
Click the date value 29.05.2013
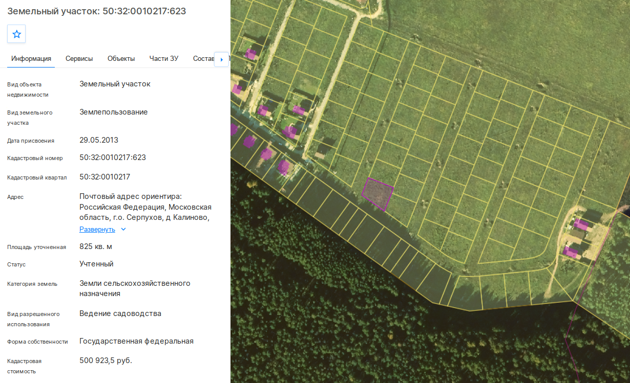point(99,140)
